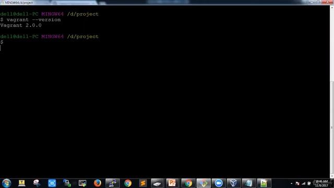
Task: Open the Sublime Text taskbar icon
Action: pos(143,183)
